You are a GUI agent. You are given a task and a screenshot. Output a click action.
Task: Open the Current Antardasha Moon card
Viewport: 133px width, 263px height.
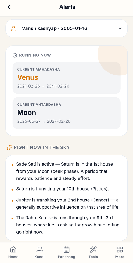point(66,113)
